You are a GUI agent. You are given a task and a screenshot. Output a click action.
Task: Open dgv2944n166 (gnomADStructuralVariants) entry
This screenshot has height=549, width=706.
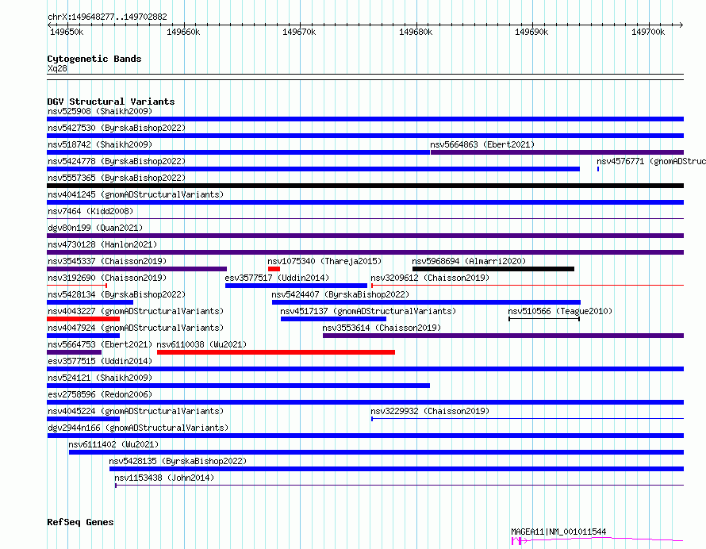tap(138, 428)
